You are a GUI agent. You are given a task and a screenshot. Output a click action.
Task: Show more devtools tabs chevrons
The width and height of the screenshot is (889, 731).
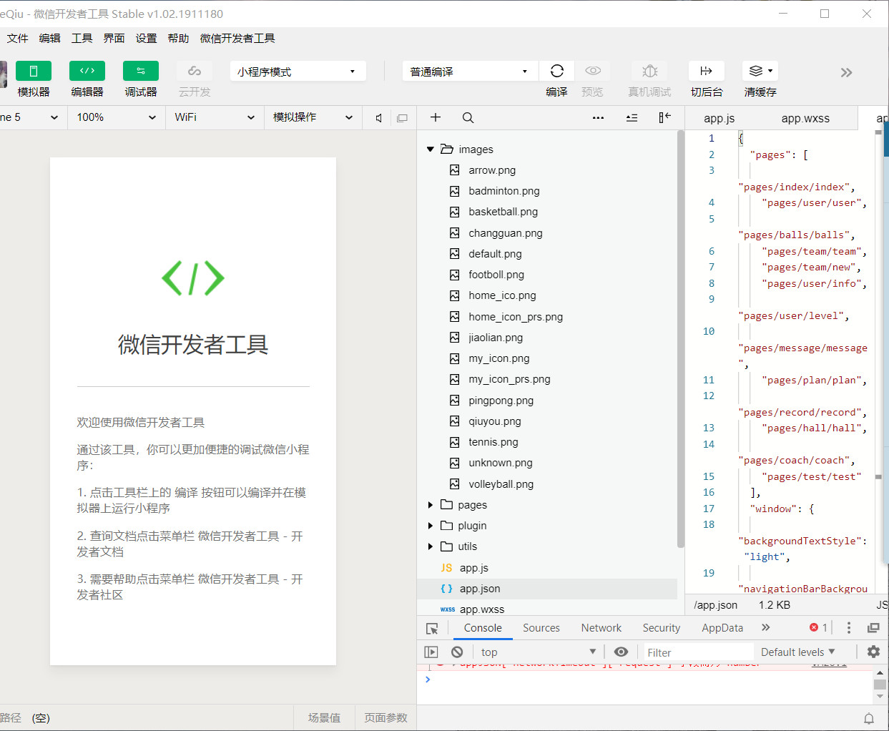(x=766, y=628)
